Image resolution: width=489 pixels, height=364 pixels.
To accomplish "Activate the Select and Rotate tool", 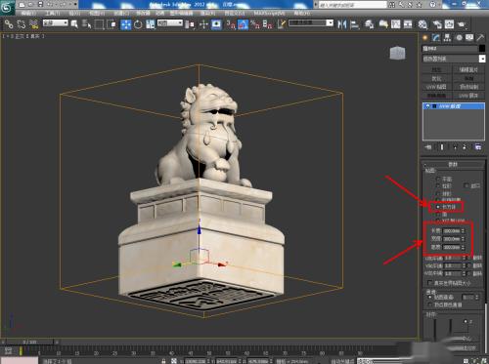I will (x=138, y=24).
